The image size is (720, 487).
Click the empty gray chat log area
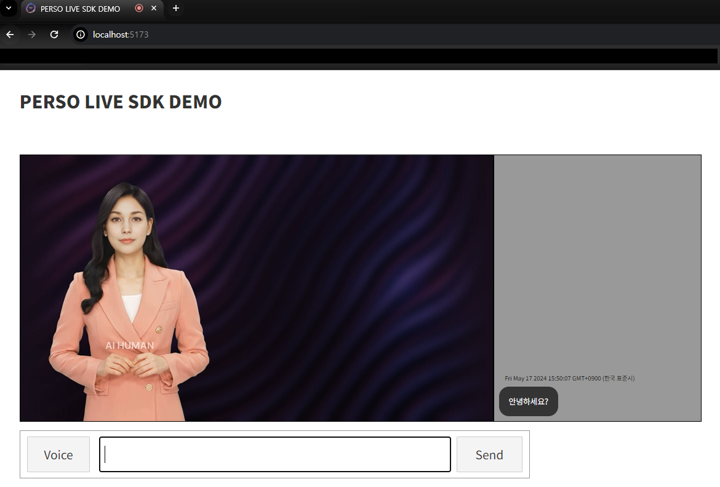[597, 259]
